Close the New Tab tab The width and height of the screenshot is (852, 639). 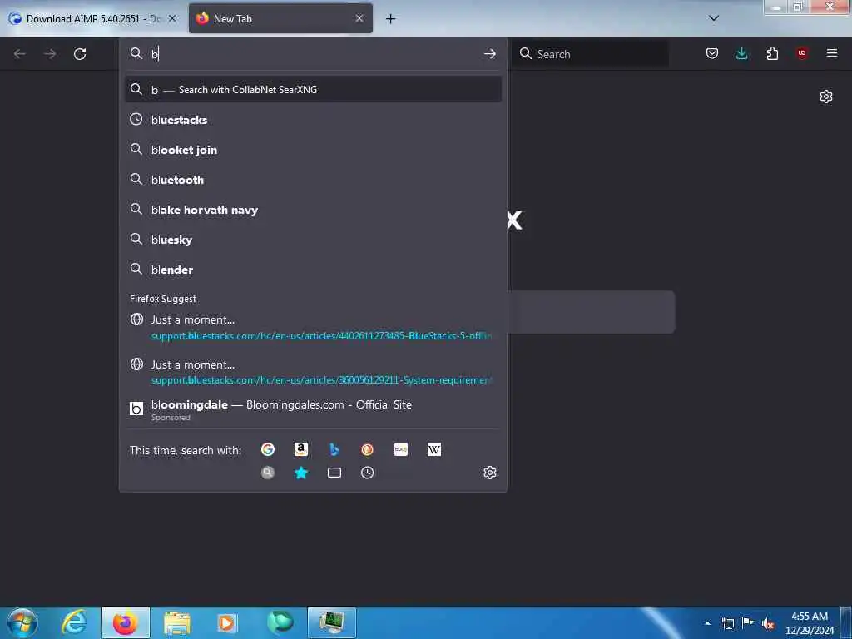click(359, 18)
